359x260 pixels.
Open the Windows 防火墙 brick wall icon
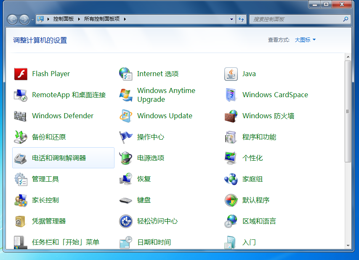(x=231, y=116)
